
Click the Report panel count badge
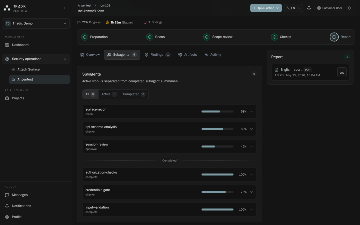(347, 57)
